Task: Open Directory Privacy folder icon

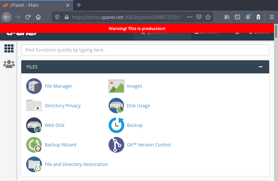Action: coord(34,106)
